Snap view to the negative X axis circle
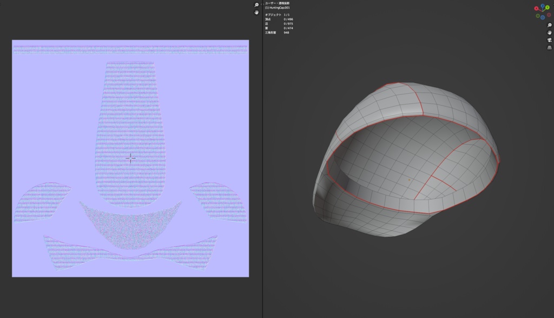The width and height of the screenshot is (554, 318). click(x=549, y=15)
